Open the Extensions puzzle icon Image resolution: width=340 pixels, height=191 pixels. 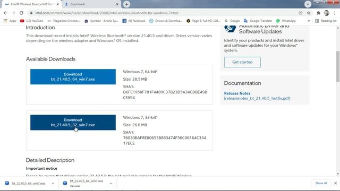(318, 13)
